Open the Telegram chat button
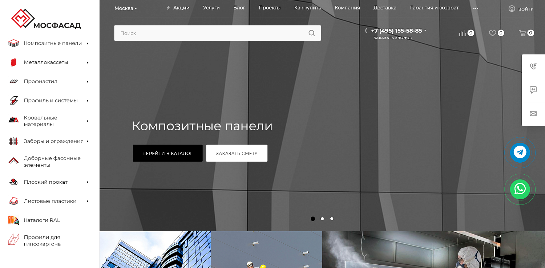The image size is (545, 268). (520, 153)
